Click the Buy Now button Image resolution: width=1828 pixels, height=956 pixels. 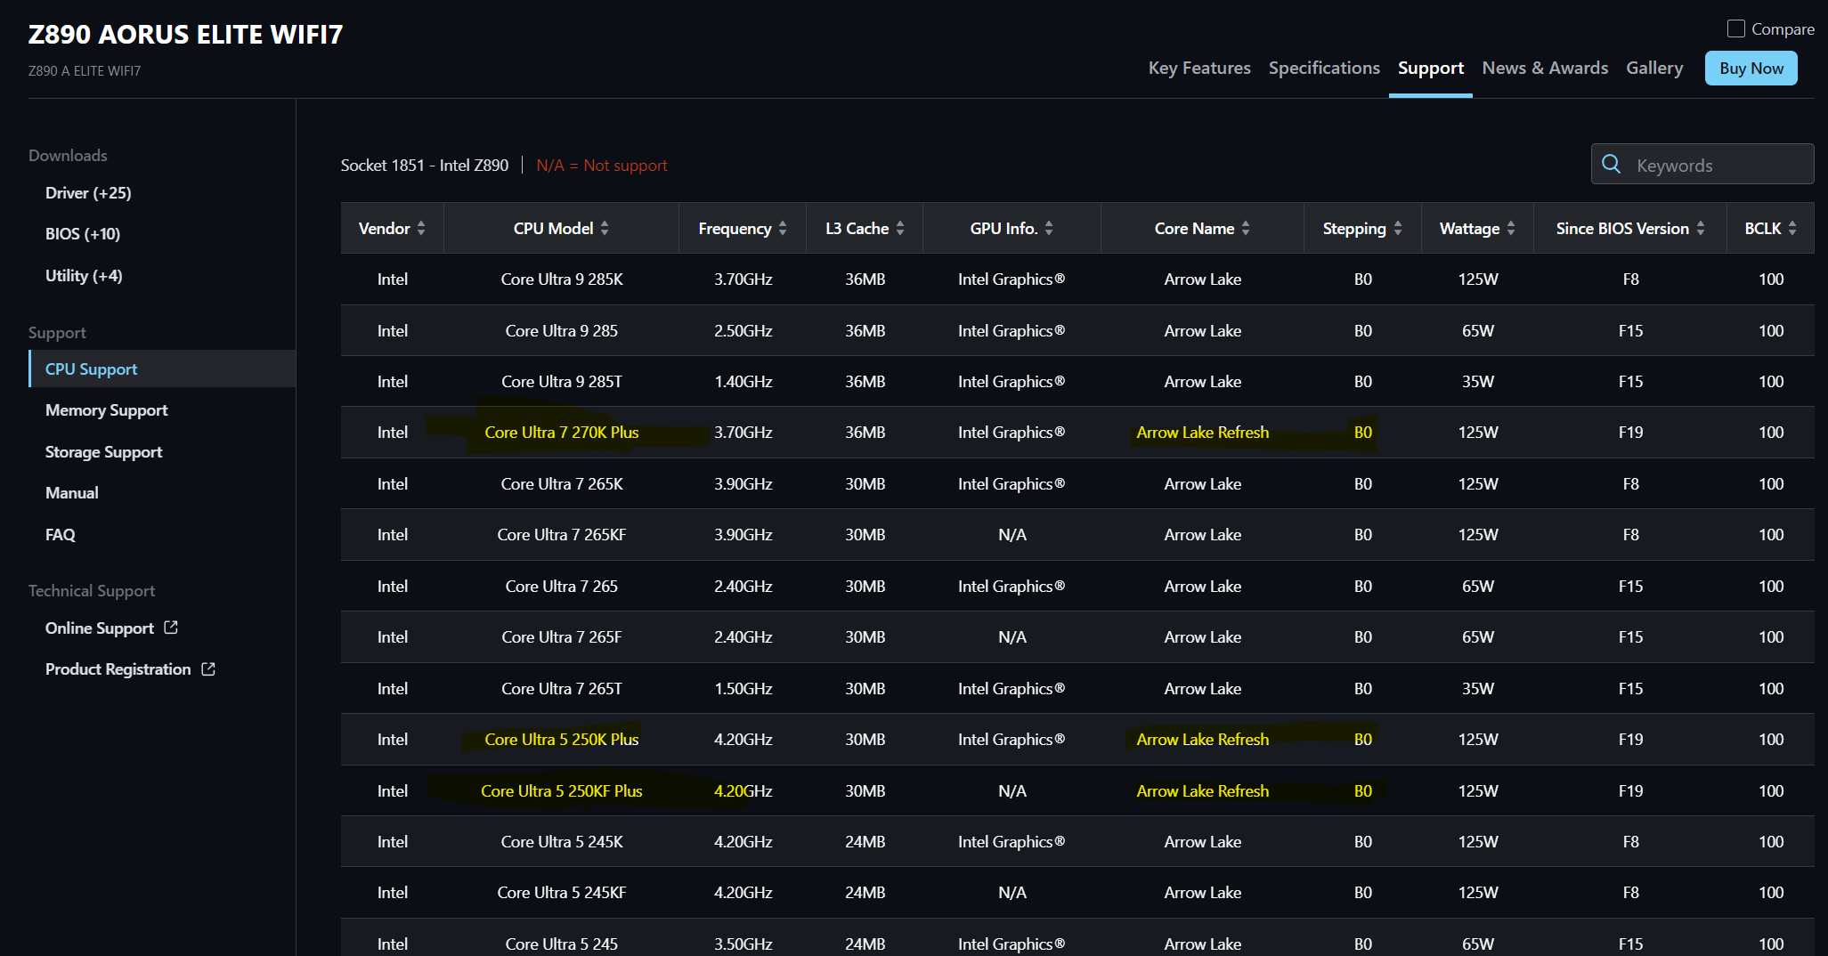1751,69
